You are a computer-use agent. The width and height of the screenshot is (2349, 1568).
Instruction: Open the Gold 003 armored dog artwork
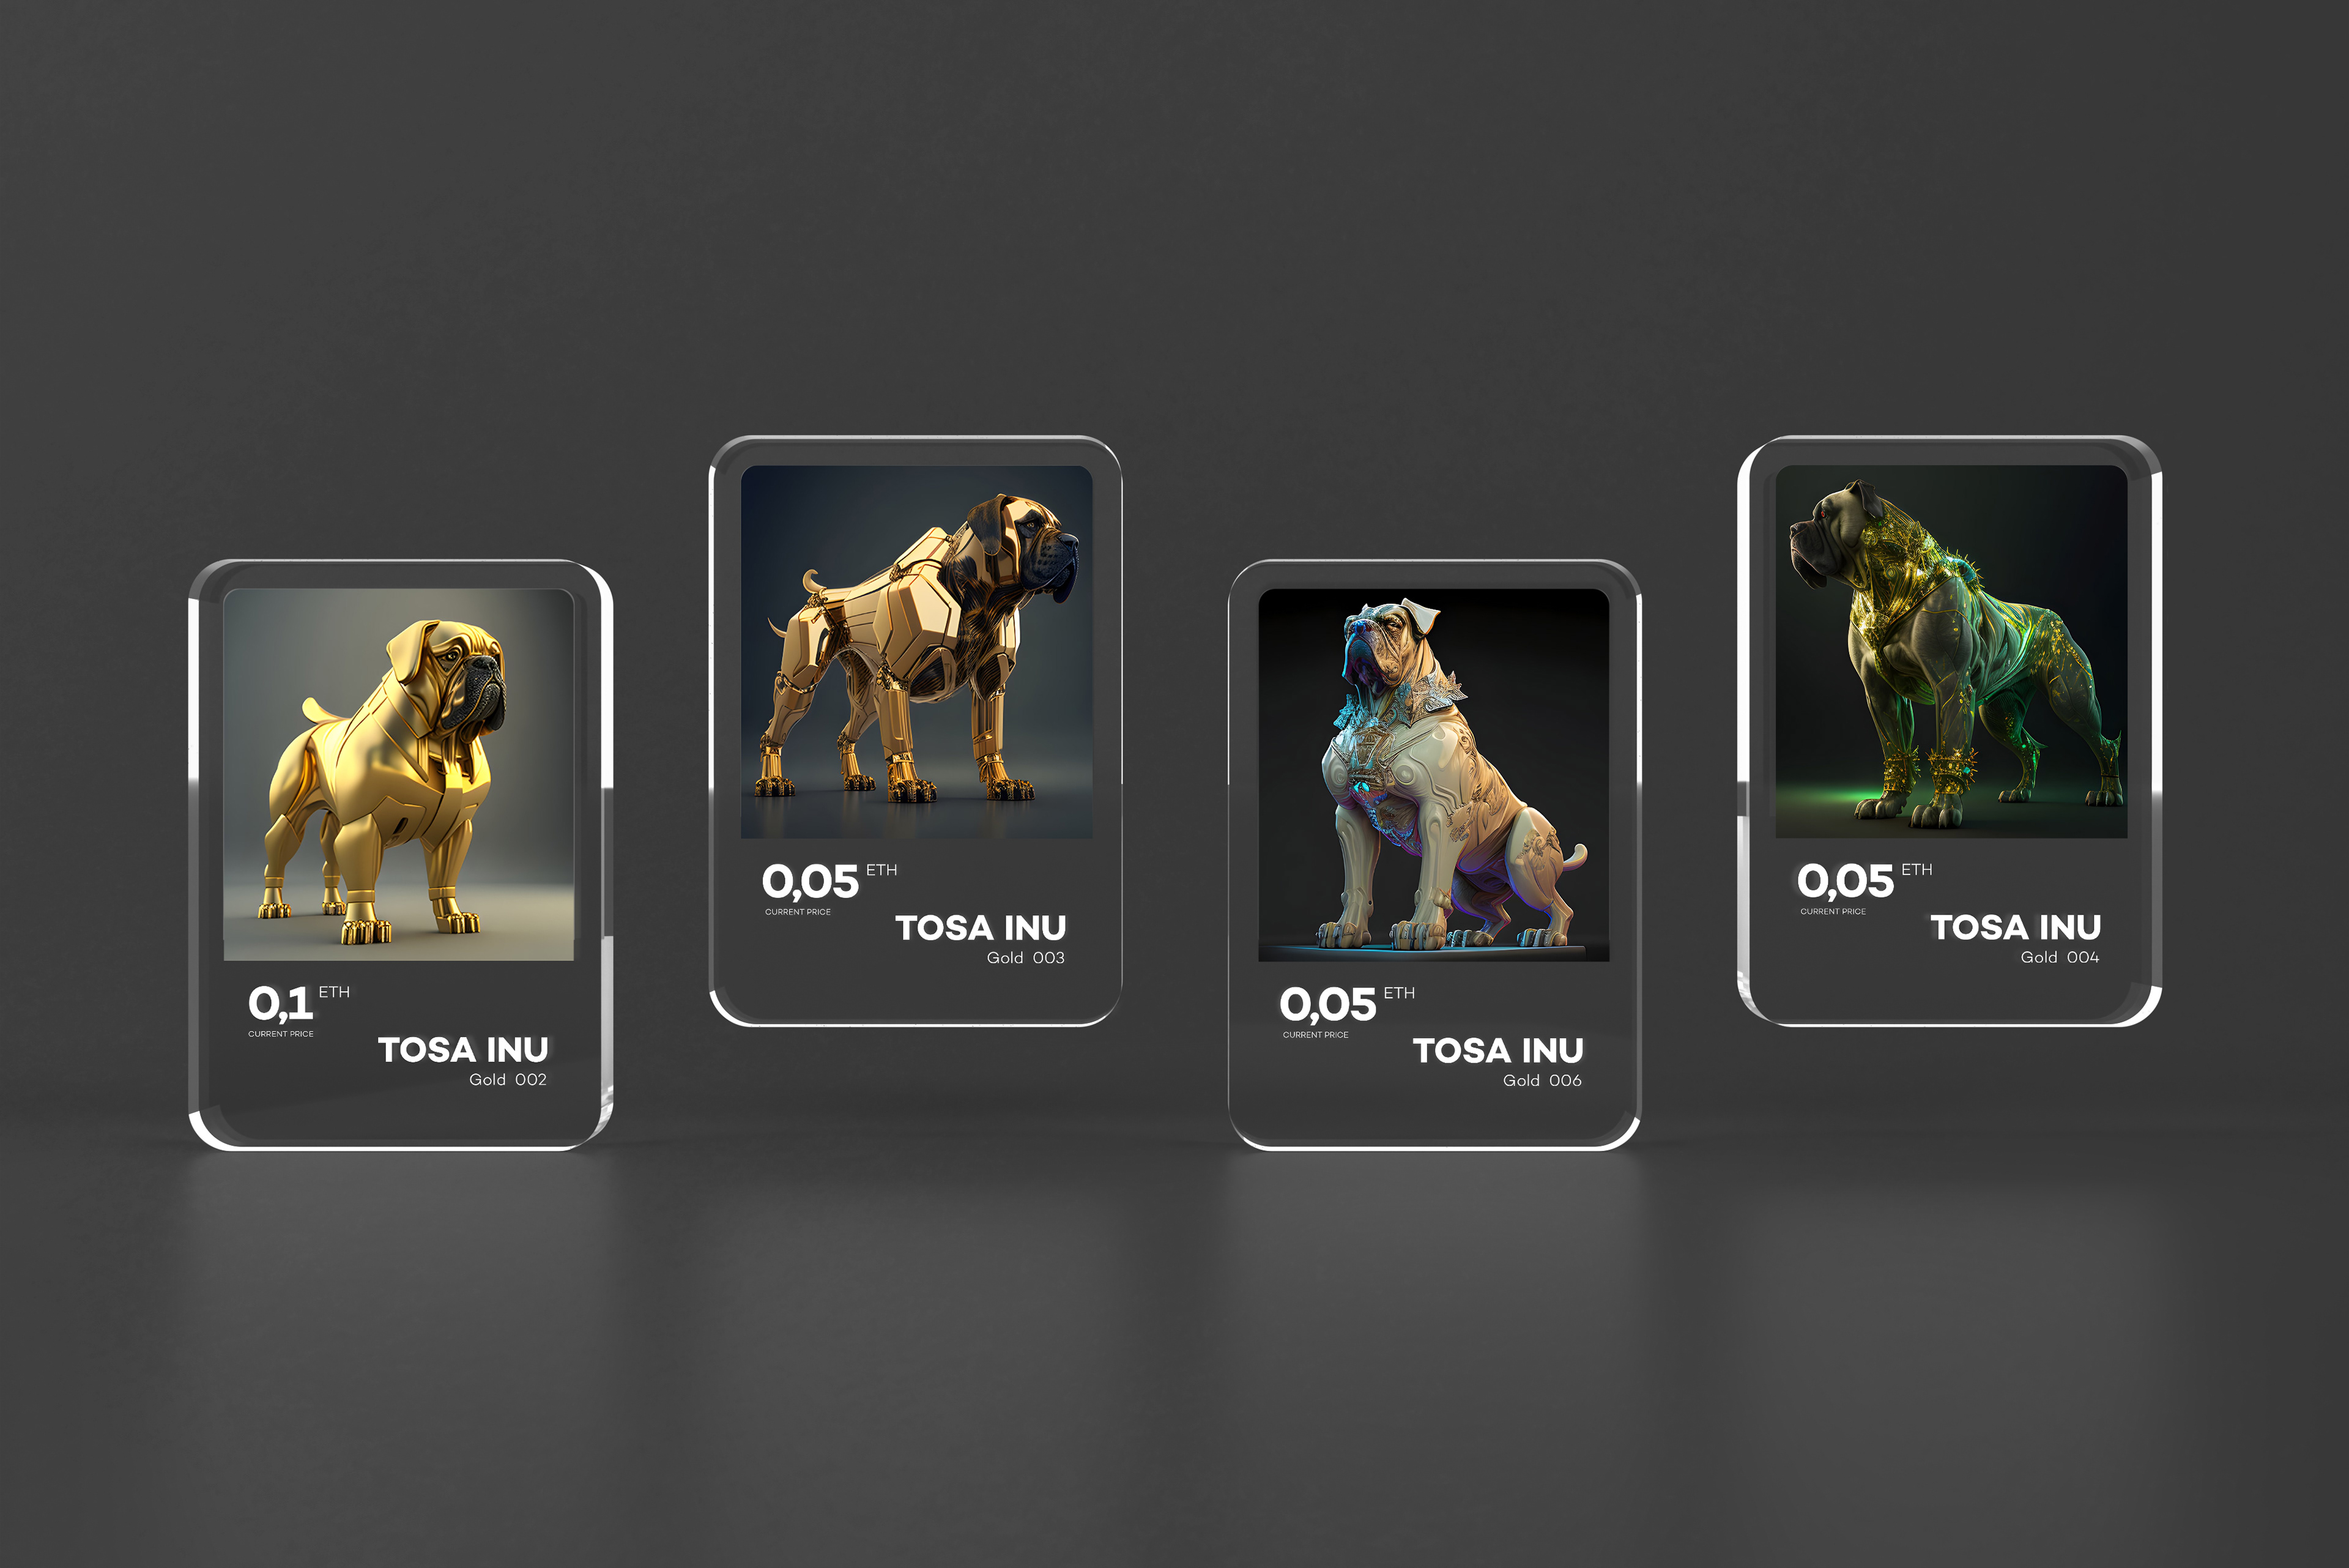916,651
